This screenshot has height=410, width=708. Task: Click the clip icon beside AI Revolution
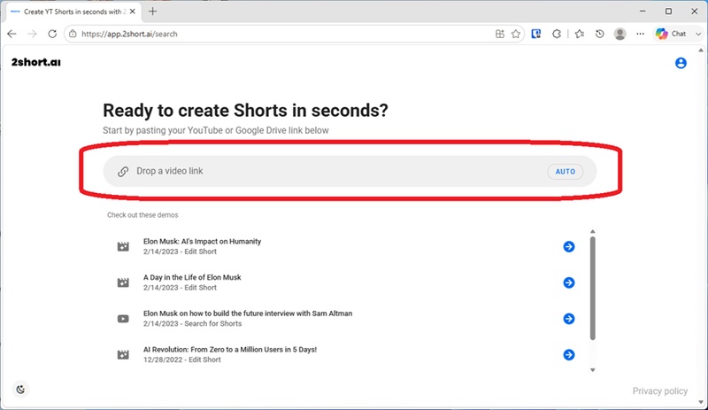click(123, 355)
